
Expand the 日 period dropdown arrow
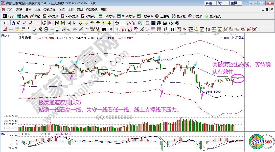(9, 23)
